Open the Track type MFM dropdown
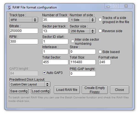This screenshot has height=114, width=138. tap(24, 20)
